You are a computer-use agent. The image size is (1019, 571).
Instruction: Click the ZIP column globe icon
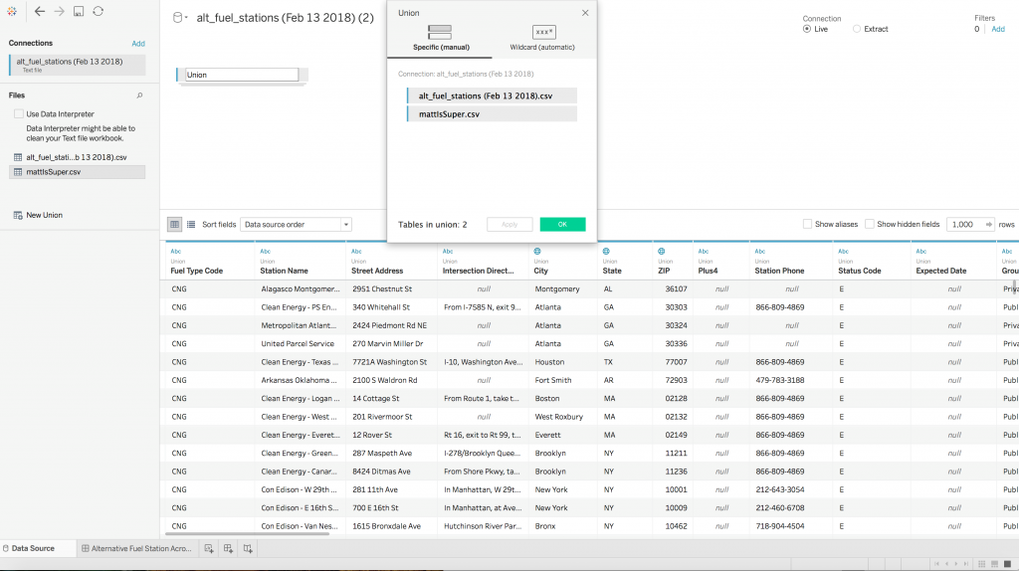(x=661, y=251)
